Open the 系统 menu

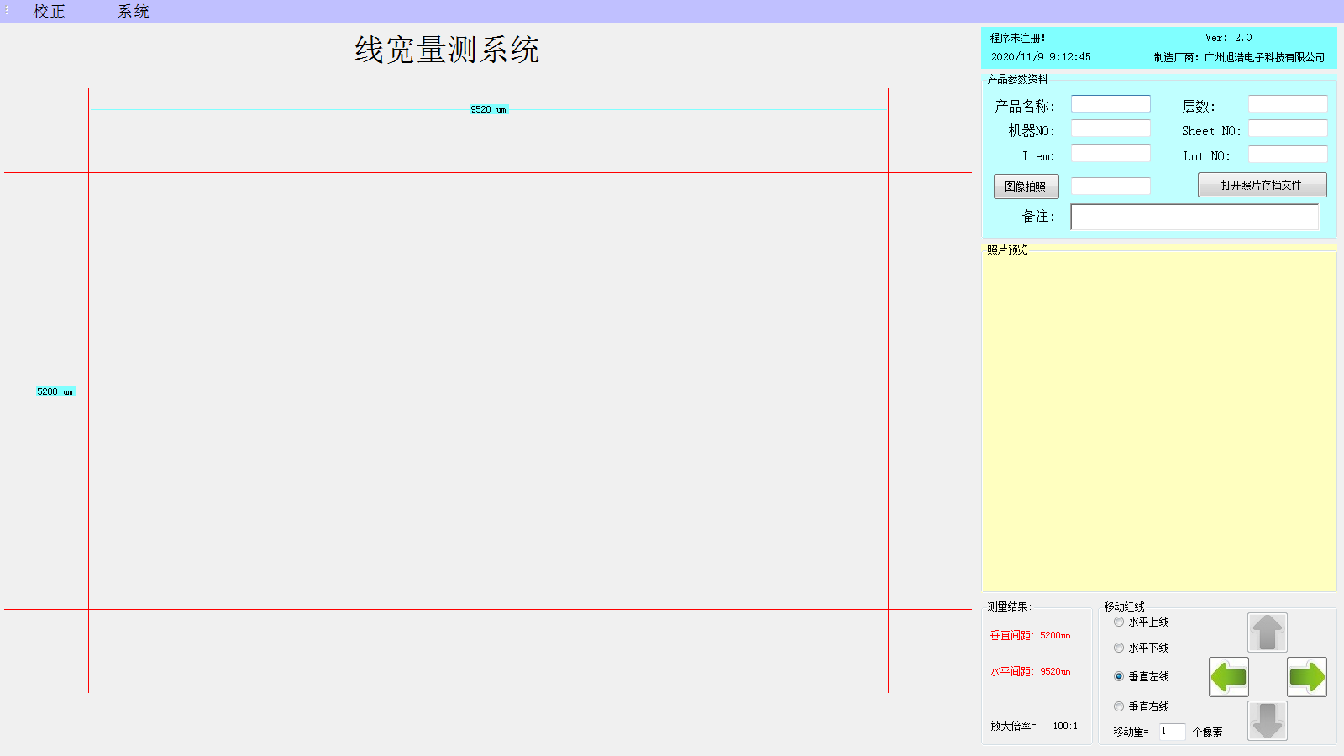point(133,12)
